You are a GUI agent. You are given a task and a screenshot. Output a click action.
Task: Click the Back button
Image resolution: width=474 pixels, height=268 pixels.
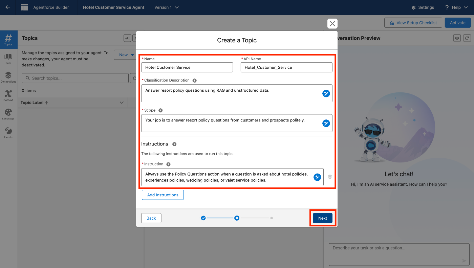[151, 218]
